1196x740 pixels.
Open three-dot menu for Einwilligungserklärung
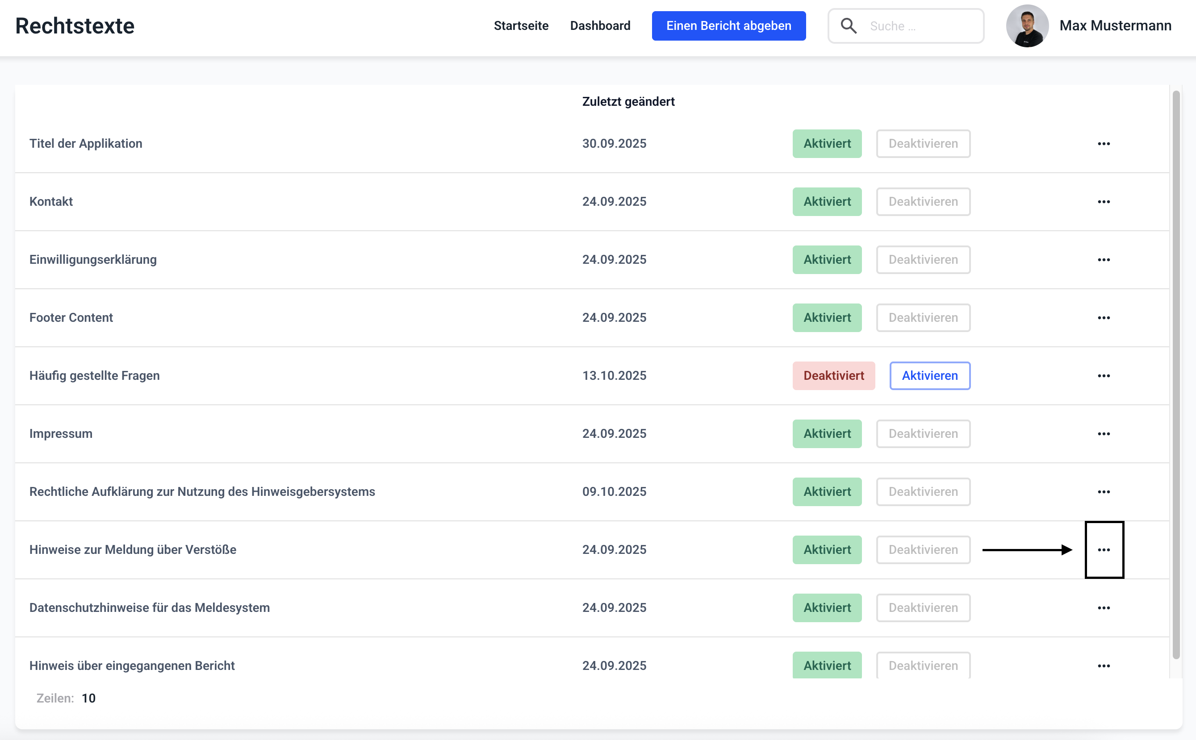[1104, 259]
